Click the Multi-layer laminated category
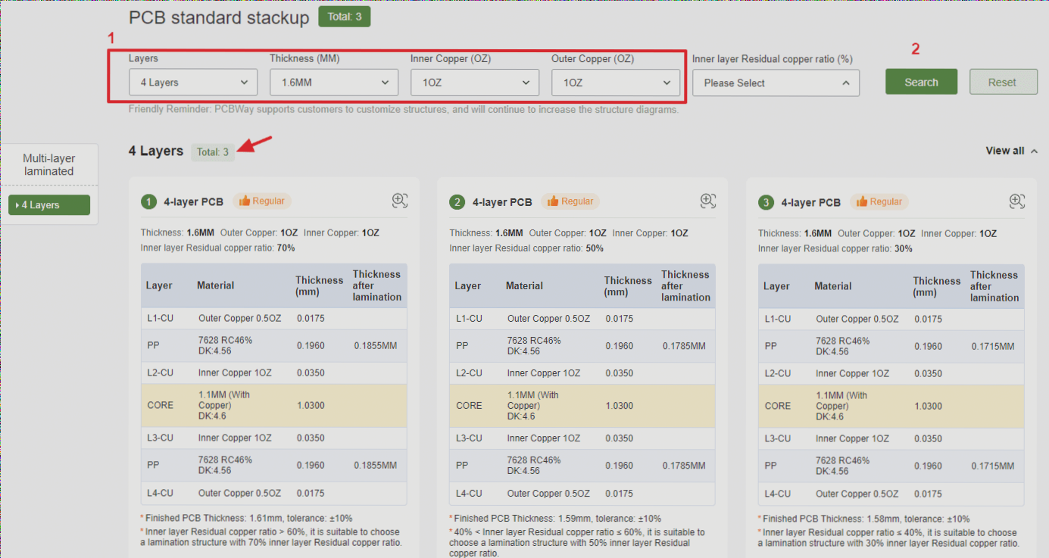Screen dimensions: 1049x558 coord(48,164)
